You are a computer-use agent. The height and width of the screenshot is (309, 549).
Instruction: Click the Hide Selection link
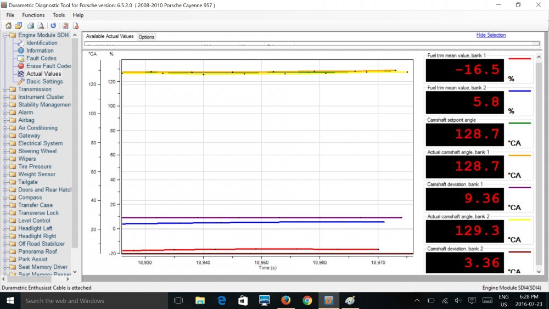[x=491, y=35]
